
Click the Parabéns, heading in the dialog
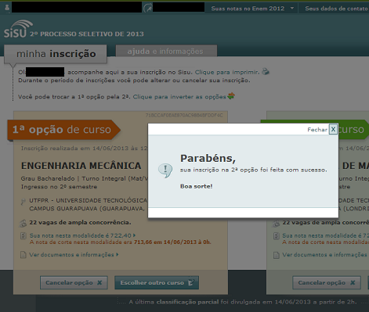(x=208, y=158)
